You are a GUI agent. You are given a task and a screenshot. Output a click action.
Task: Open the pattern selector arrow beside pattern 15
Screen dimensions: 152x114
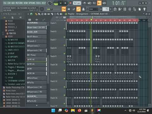[x=101, y=9]
